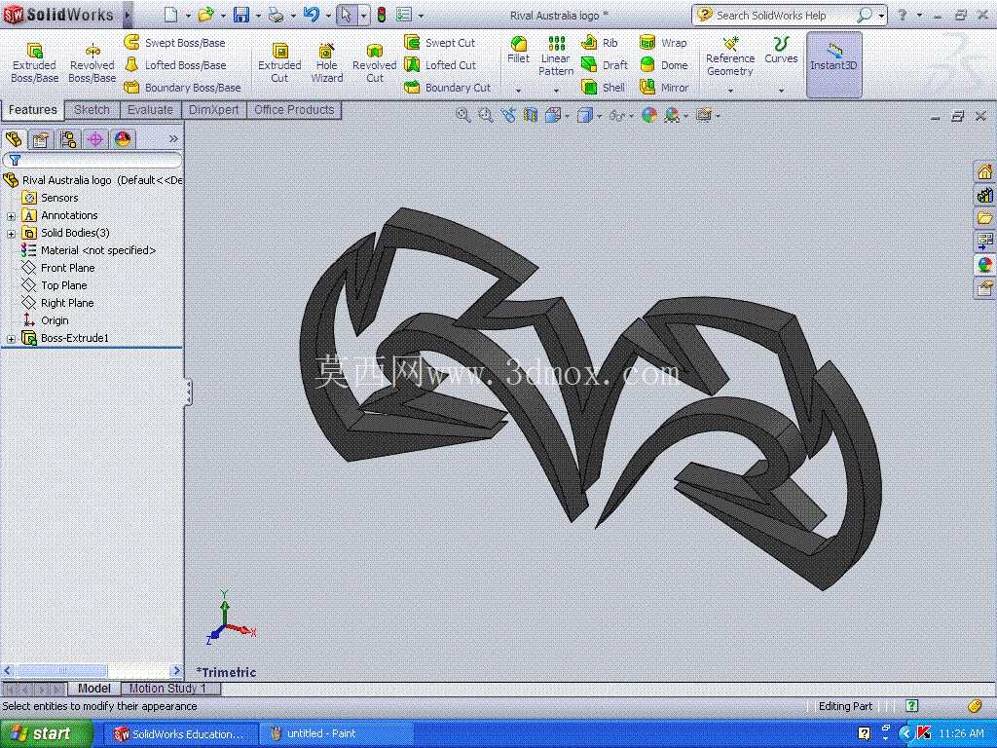Open the Reference Geometry dropdown arrow
Screen dimensions: 997x748
730,91
